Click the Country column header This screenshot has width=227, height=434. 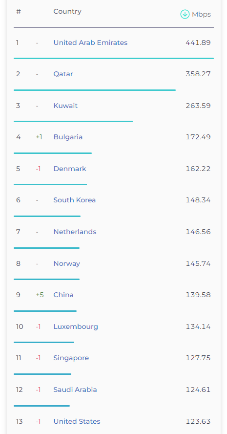(x=67, y=11)
